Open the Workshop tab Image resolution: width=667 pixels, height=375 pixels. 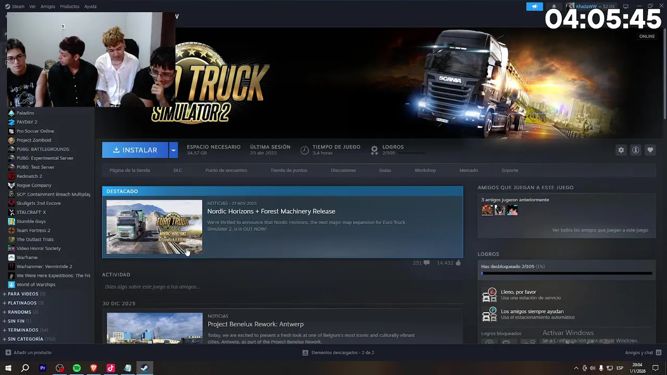coord(425,170)
